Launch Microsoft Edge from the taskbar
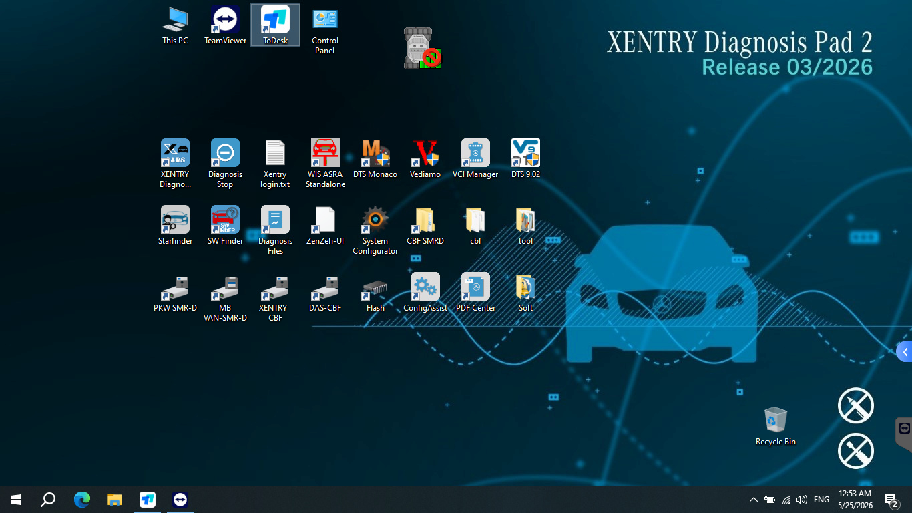 click(x=81, y=500)
